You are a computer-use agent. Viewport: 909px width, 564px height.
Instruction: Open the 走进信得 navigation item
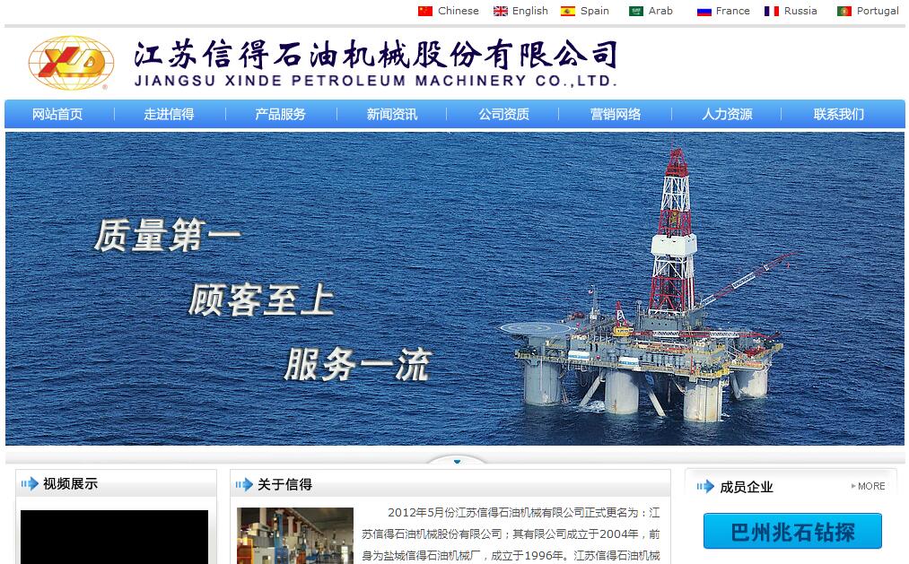coord(169,114)
